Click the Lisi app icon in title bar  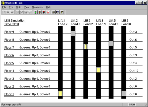3,3
